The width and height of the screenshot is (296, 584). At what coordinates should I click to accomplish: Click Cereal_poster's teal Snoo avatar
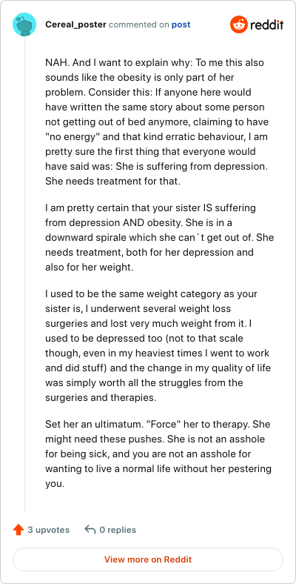[x=24, y=24]
